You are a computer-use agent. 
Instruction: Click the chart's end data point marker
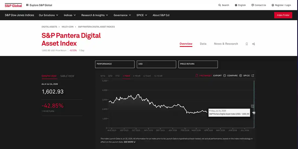click(254, 113)
